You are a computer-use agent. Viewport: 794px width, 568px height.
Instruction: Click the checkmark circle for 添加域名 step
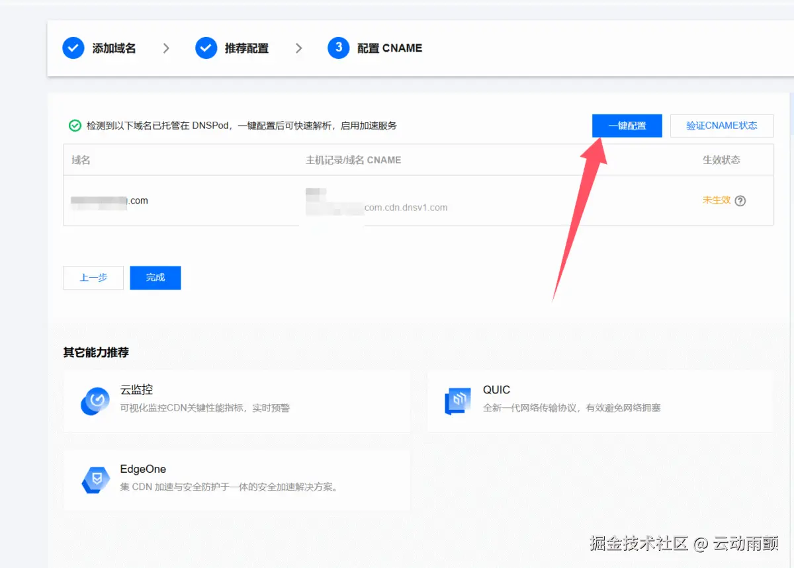coord(73,48)
